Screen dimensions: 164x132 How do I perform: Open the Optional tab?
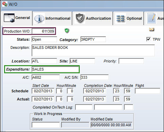(x=128, y=18)
